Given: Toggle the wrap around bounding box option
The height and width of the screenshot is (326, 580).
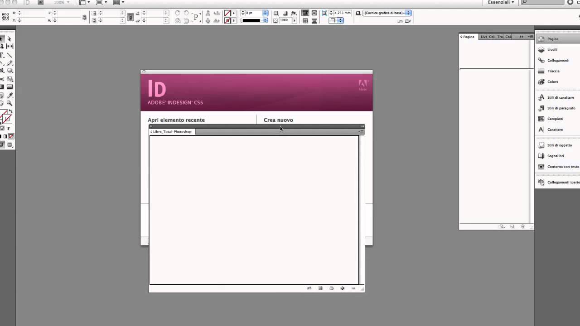Looking at the screenshot, I should pos(314,13).
